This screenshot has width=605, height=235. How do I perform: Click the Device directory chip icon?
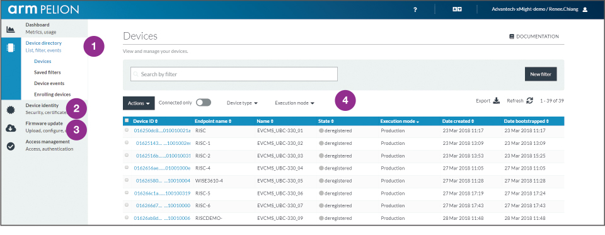(11, 48)
